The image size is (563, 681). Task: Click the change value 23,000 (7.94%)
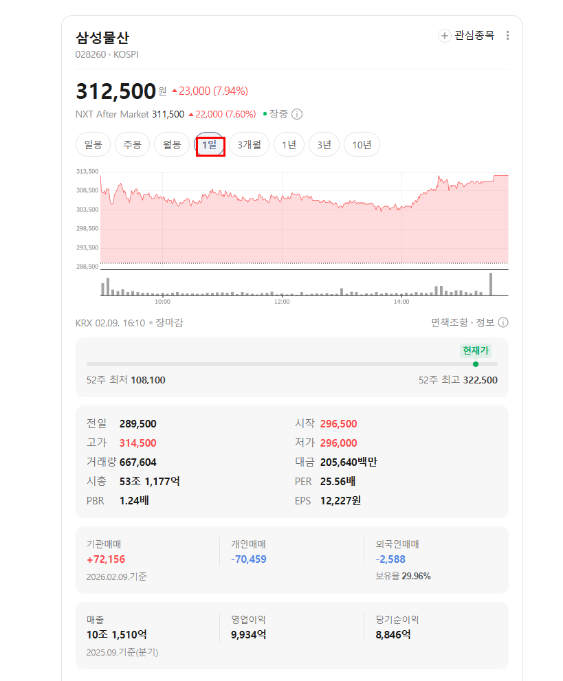pyautogui.click(x=210, y=91)
